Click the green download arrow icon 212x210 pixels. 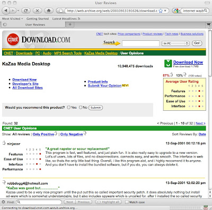point(168,64)
